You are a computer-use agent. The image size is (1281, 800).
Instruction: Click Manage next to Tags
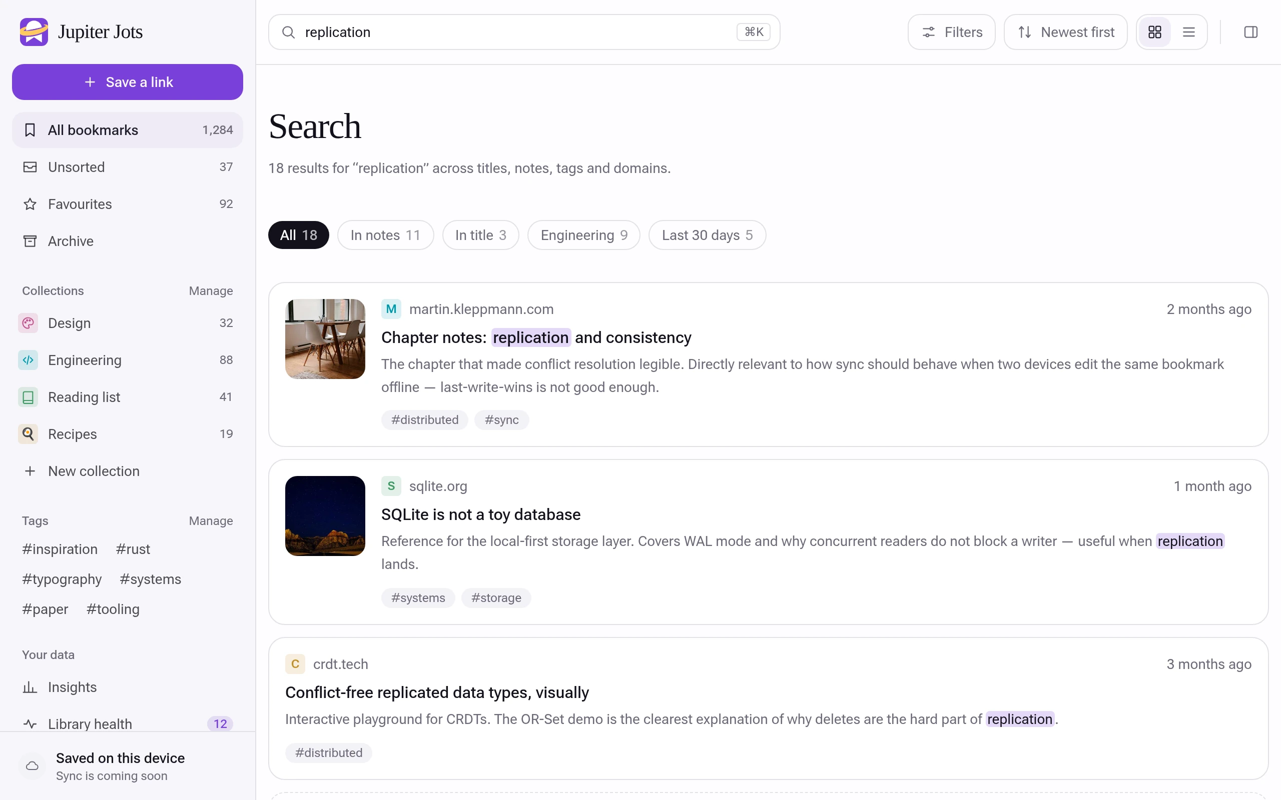point(211,521)
